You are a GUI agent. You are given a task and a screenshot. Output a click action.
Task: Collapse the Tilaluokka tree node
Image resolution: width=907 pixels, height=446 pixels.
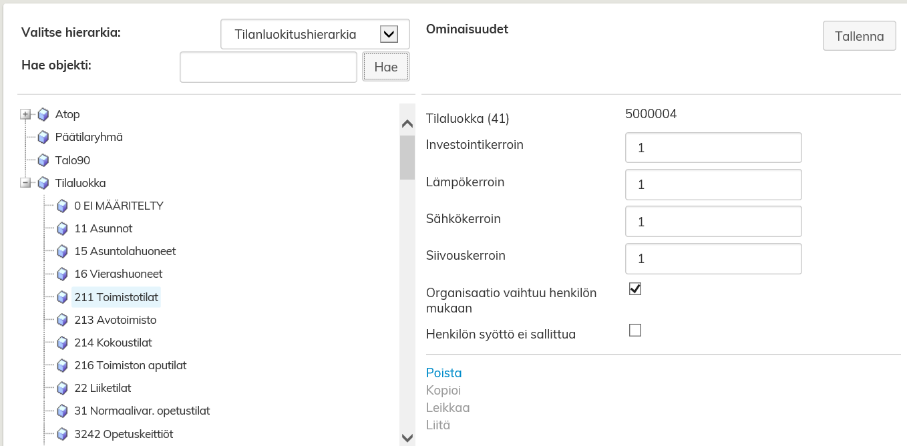(26, 183)
